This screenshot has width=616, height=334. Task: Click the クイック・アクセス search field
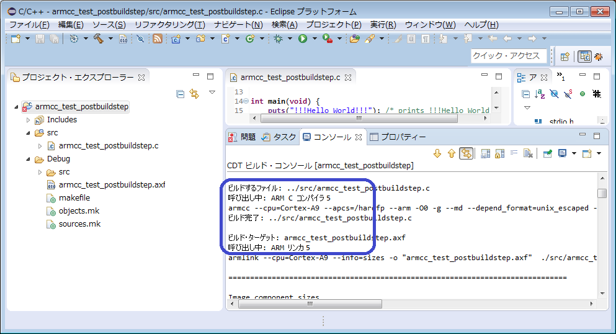[508, 56]
